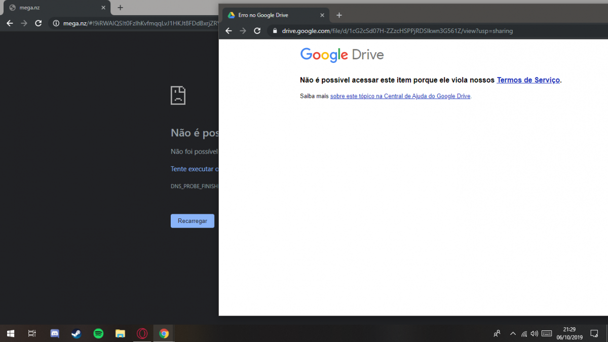Image resolution: width=608 pixels, height=342 pixels.
Task: Open the volume control
Action: 535,333
